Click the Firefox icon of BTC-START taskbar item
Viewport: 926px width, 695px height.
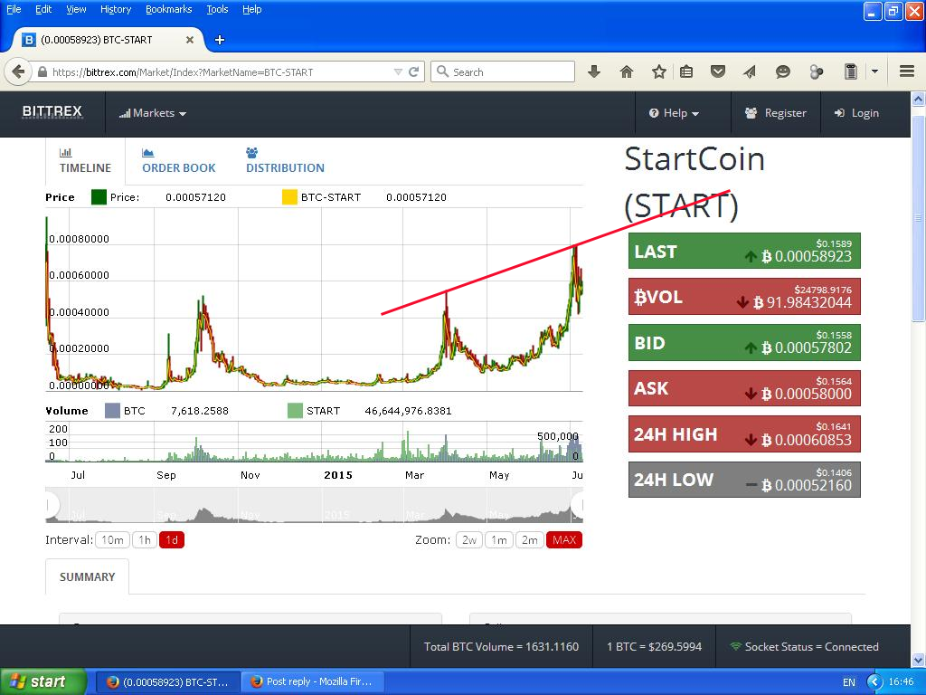tap(113, 682)
